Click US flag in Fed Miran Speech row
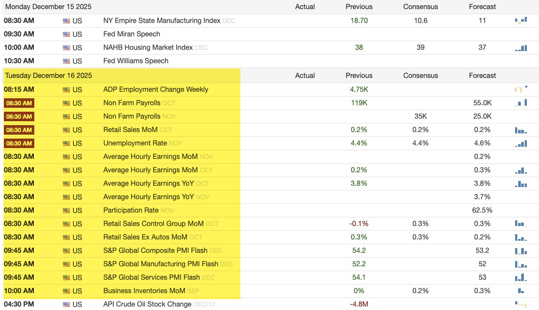The width and height of the screenshot is (539, 310). tap(66, 34)
